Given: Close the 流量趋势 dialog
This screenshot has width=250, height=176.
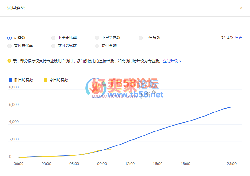Looking at the screenshot, I should (241, 8).
